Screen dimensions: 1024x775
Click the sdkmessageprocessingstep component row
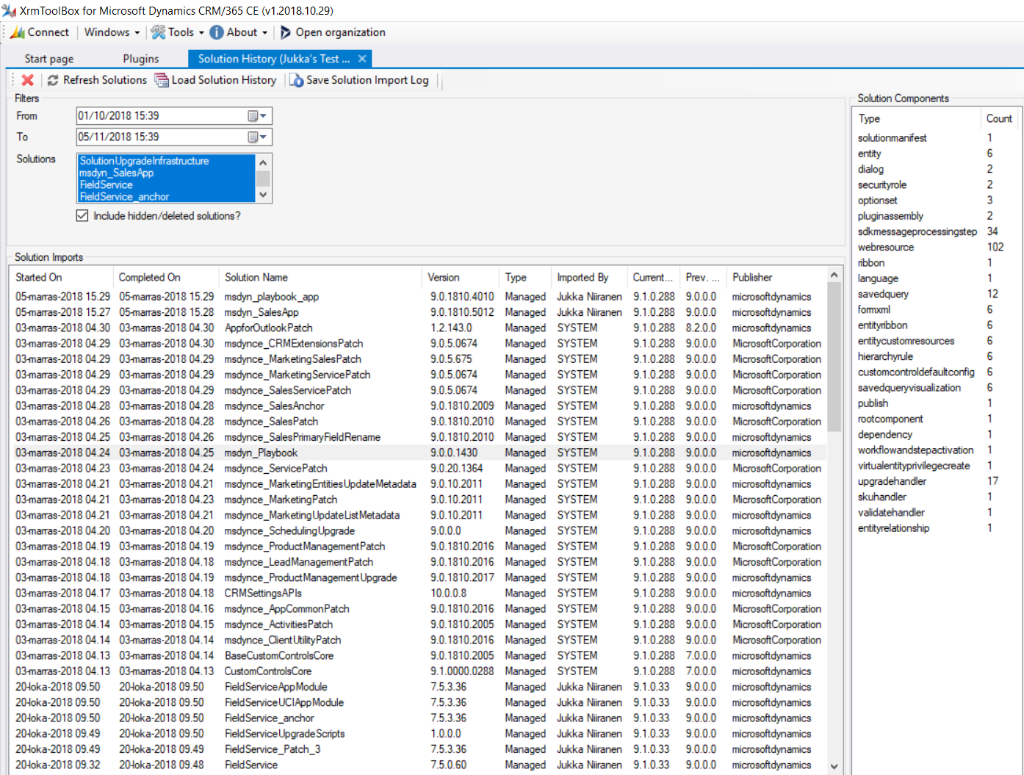point(934,232)
